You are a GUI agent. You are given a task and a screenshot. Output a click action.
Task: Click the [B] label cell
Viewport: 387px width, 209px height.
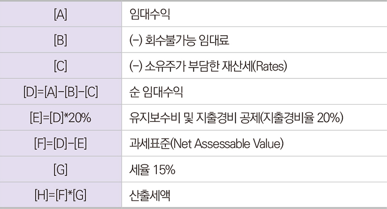point(61,40)
